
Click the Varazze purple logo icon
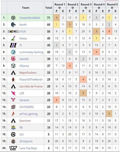13,100
